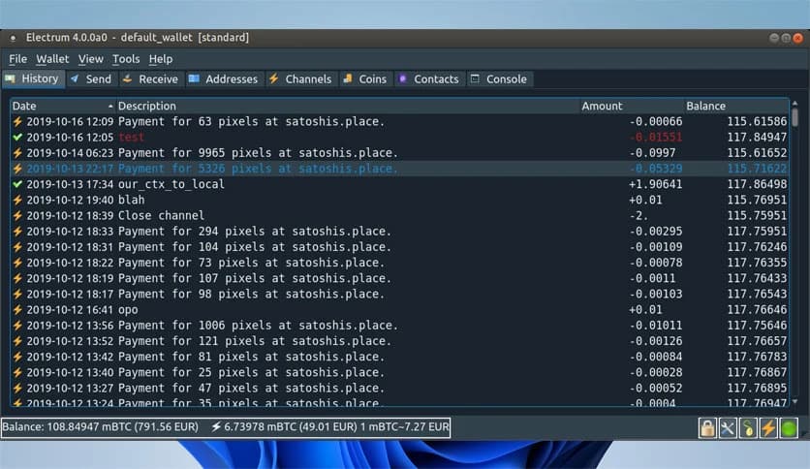This screenshot has width=810, height=469.
Task: Click the green checkmark of the test transaction
Action: pos(17,137)
